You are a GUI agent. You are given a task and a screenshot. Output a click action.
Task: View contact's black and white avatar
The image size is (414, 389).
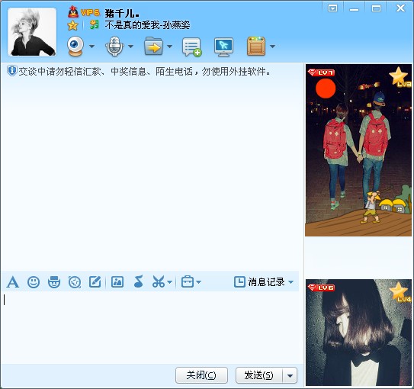tap(32, 32)
